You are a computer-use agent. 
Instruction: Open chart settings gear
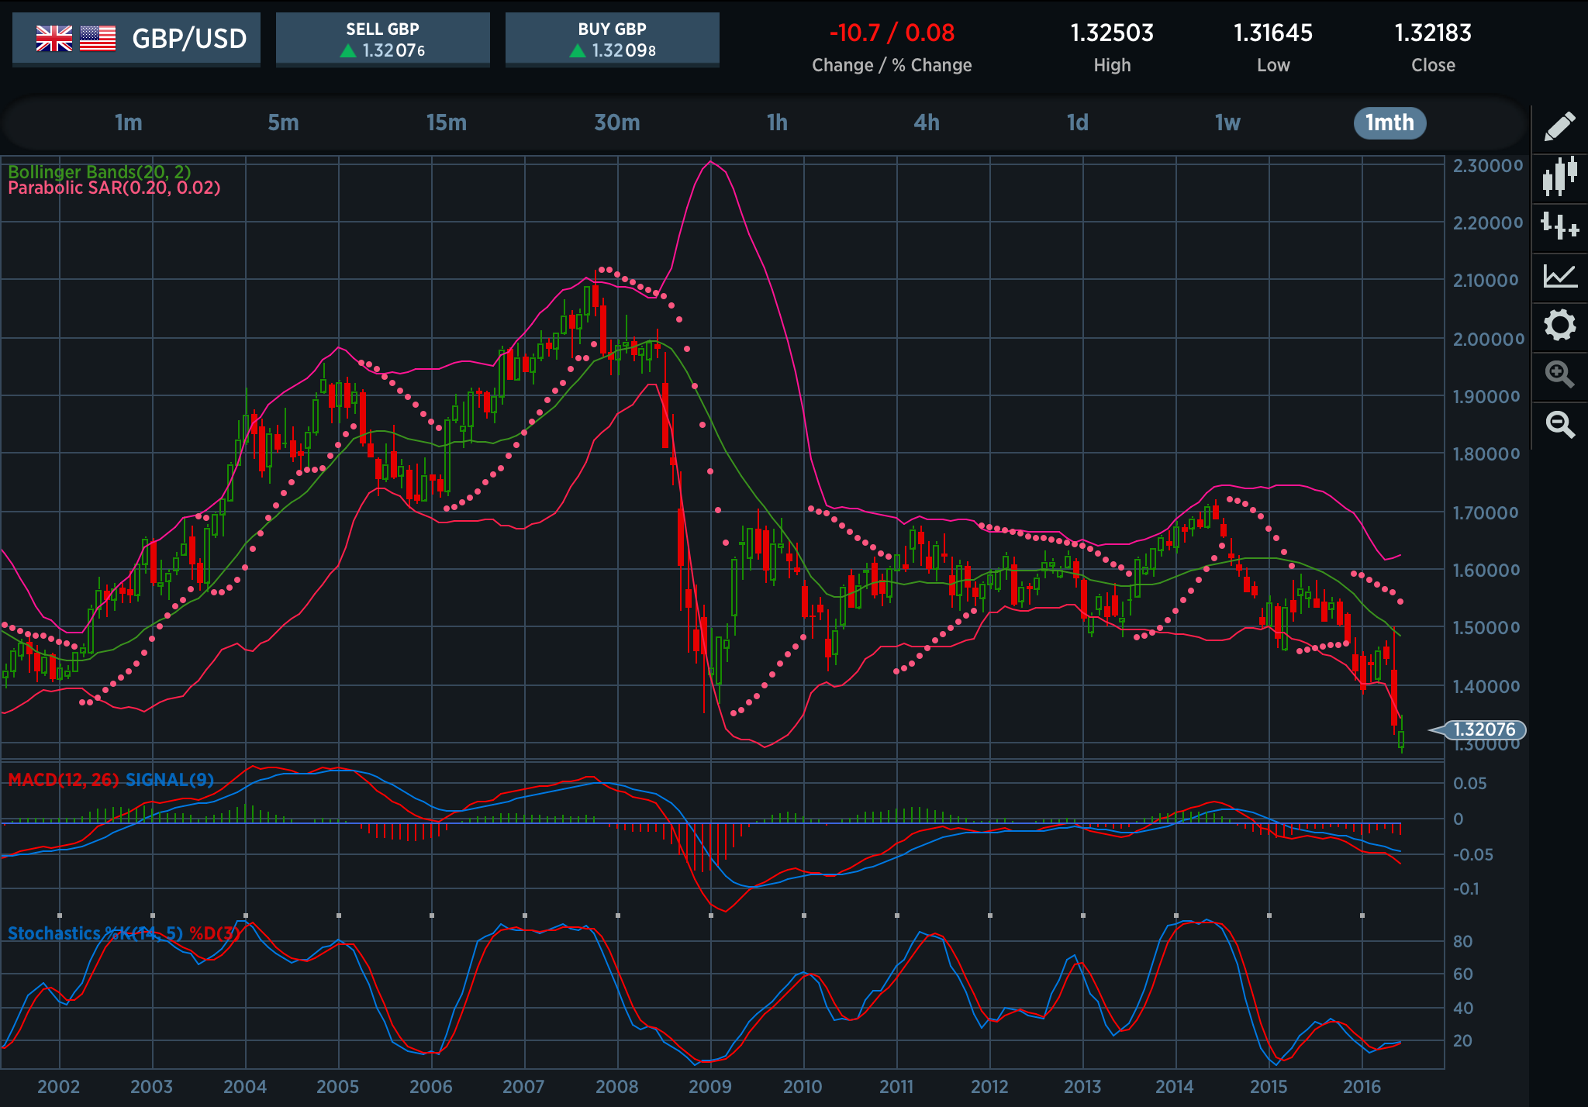click(x=1560, y=325)
